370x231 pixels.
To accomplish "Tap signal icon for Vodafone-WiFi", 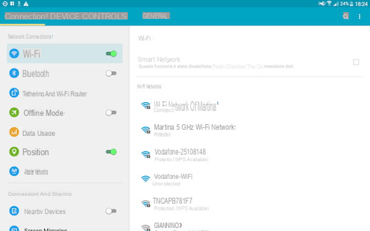I will coord(146,179).
